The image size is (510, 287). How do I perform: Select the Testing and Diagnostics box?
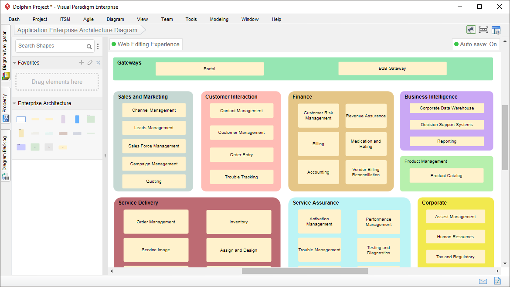point(379,250)
